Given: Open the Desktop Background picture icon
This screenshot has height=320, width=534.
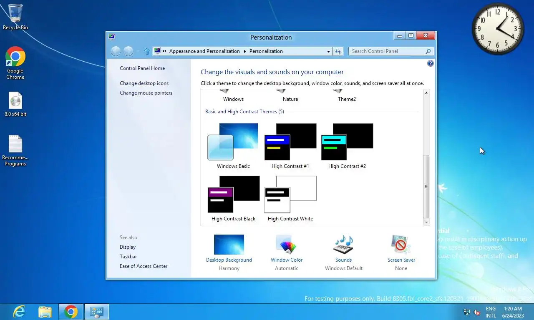Looking at the screenshot, I should [229, 245].
